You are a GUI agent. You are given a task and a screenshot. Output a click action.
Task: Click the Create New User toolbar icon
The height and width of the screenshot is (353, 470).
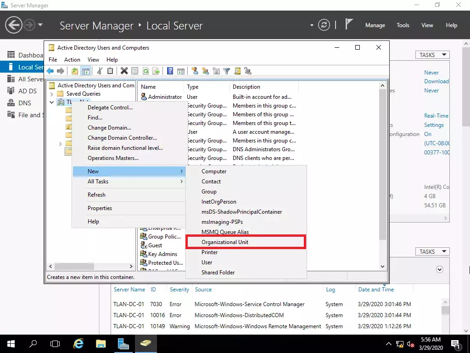(x=195, y=71)
